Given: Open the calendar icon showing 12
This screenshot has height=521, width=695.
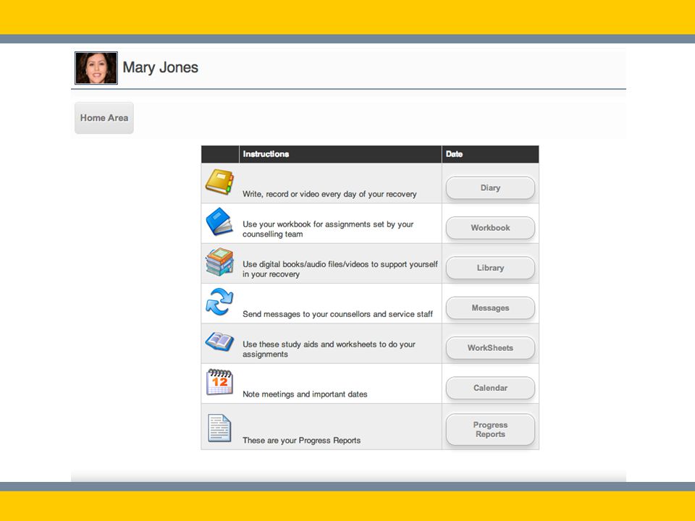Looking at the screenshot, I should tap(219, 381).
